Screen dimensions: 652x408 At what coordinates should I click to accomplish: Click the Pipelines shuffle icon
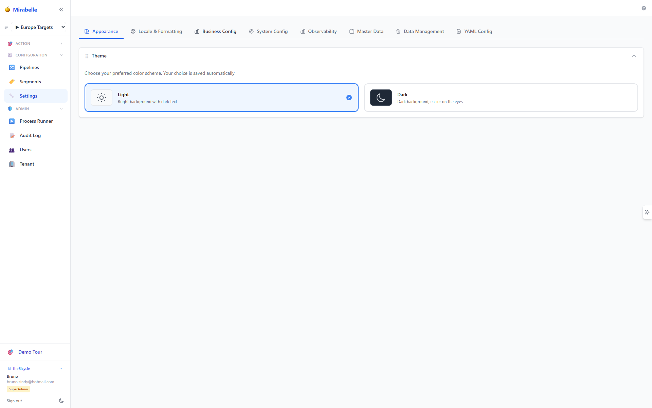pos(12,67)
